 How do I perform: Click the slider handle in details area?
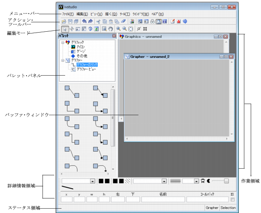(226, 181)
